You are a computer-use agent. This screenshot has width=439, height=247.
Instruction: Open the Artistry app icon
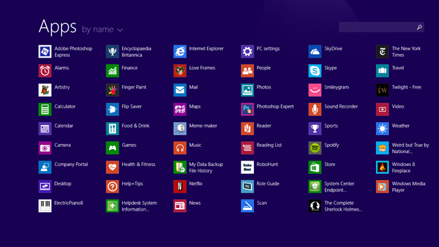coord(45,90)
